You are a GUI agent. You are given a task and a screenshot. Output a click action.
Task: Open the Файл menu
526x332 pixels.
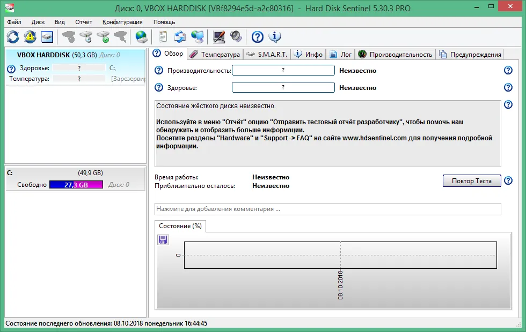tap(14, 22)
